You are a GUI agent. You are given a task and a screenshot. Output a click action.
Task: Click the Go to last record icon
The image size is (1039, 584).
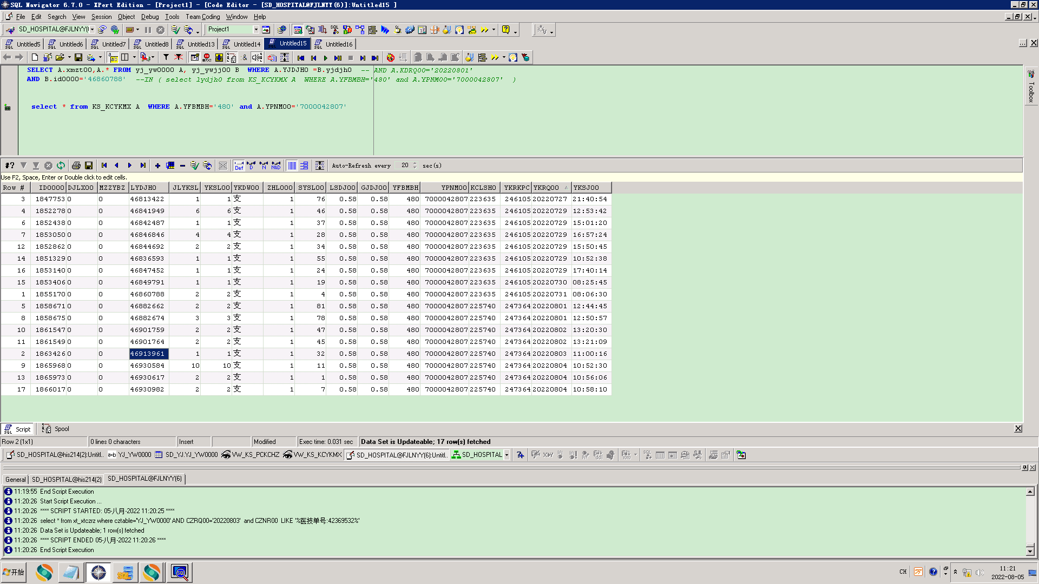point(143,165)
